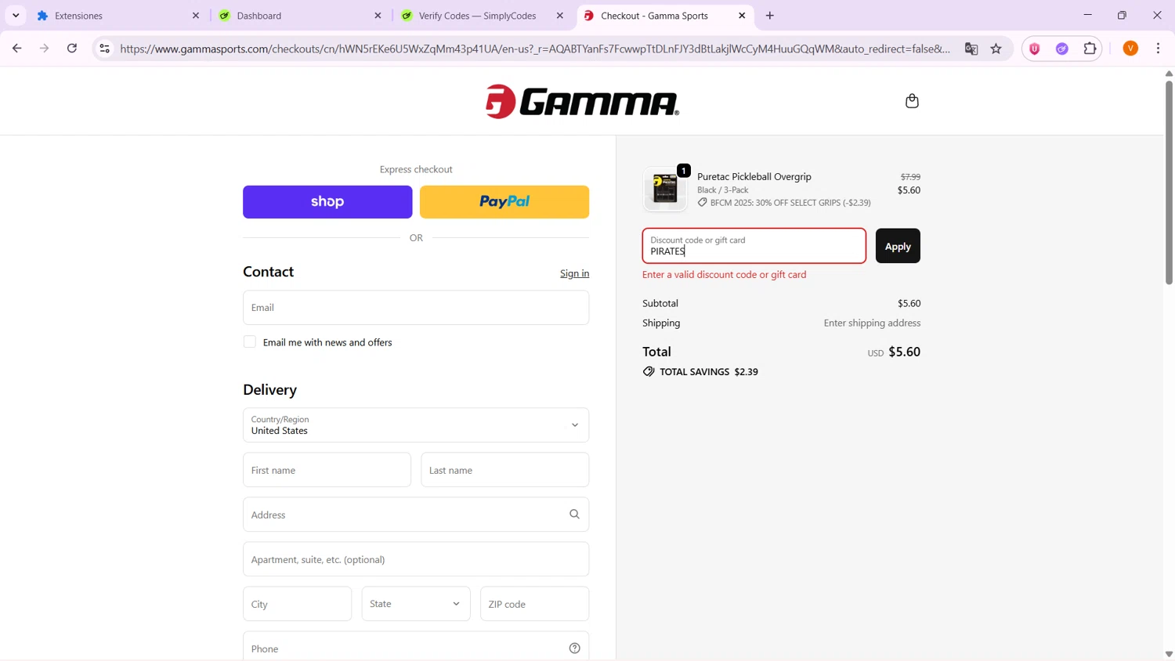Click the BFCM discount tag icon
The height and width of the screenshot is (661, 1175).
[703, 203]
